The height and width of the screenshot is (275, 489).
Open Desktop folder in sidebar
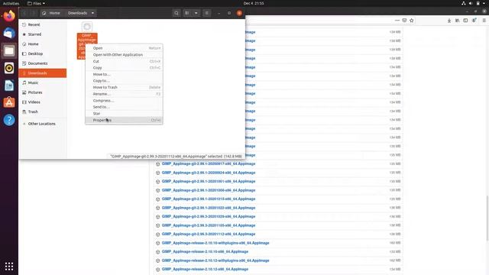[x=43, y=53]
